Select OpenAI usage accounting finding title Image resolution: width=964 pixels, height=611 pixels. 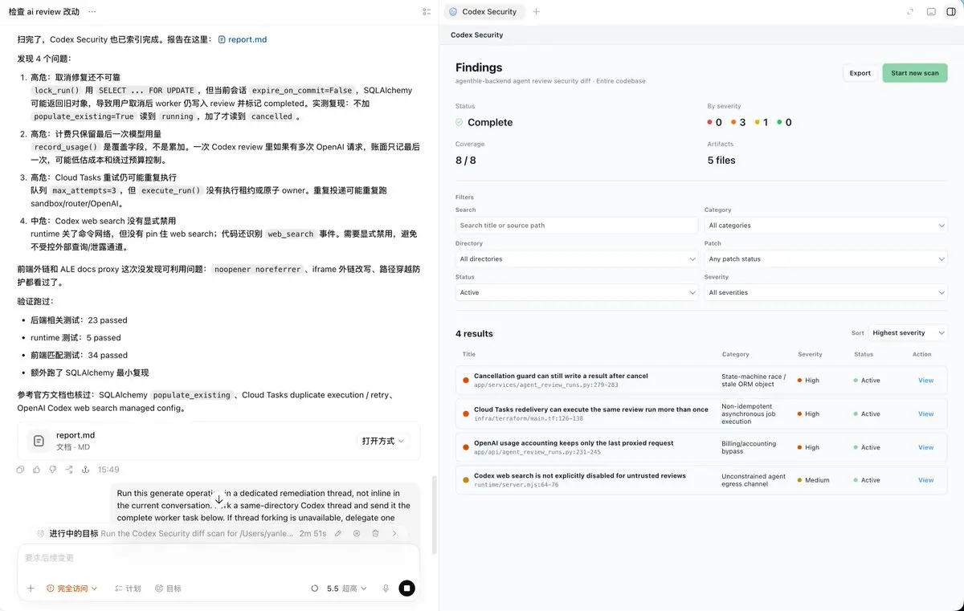coord(574,443)
